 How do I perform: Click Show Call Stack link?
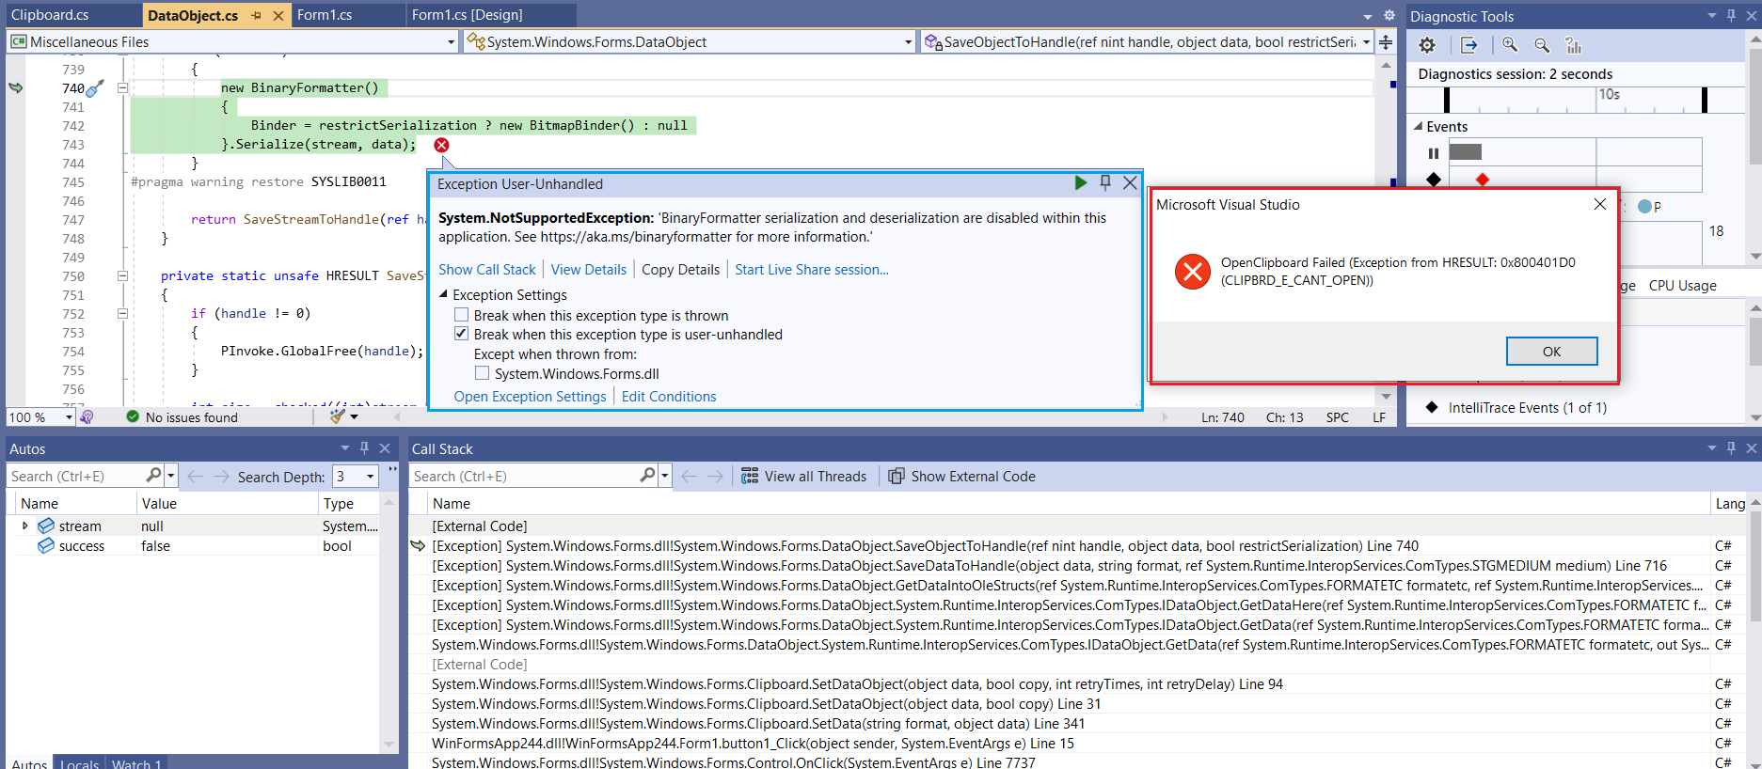[x=486, y=270]
